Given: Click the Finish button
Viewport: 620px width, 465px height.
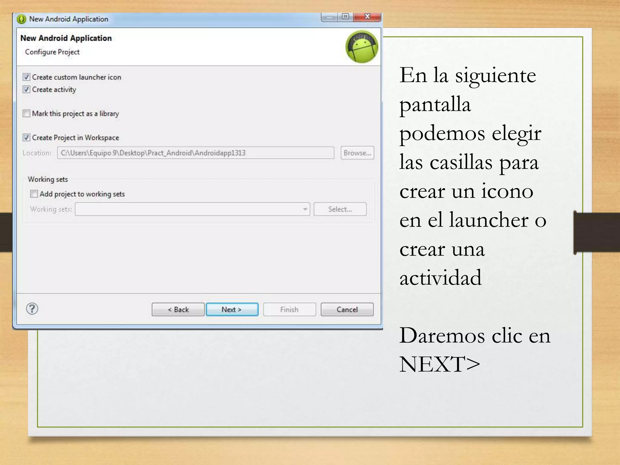Looking at the screenshot, I should click(289, 309).
